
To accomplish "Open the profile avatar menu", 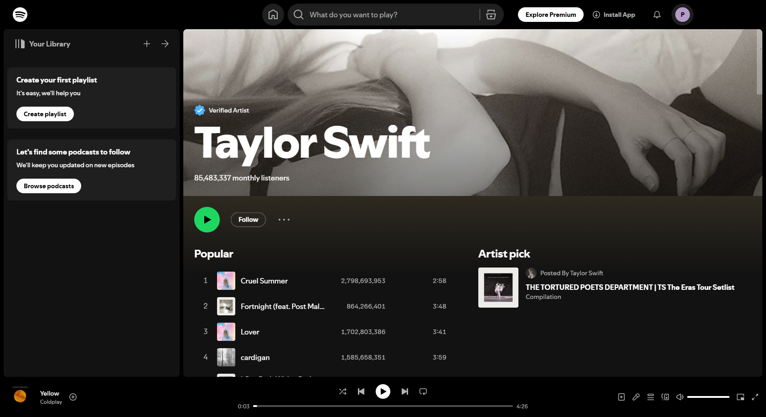I will pos(682,14).
